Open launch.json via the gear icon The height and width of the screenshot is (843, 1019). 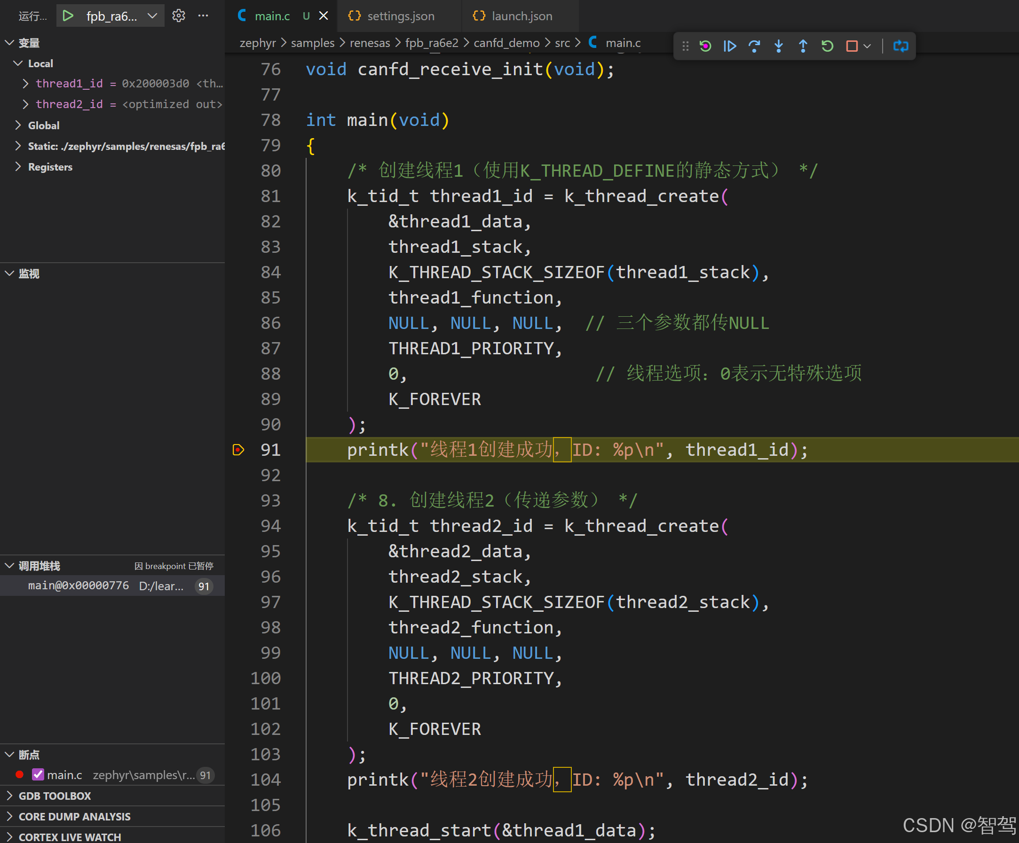179,16
